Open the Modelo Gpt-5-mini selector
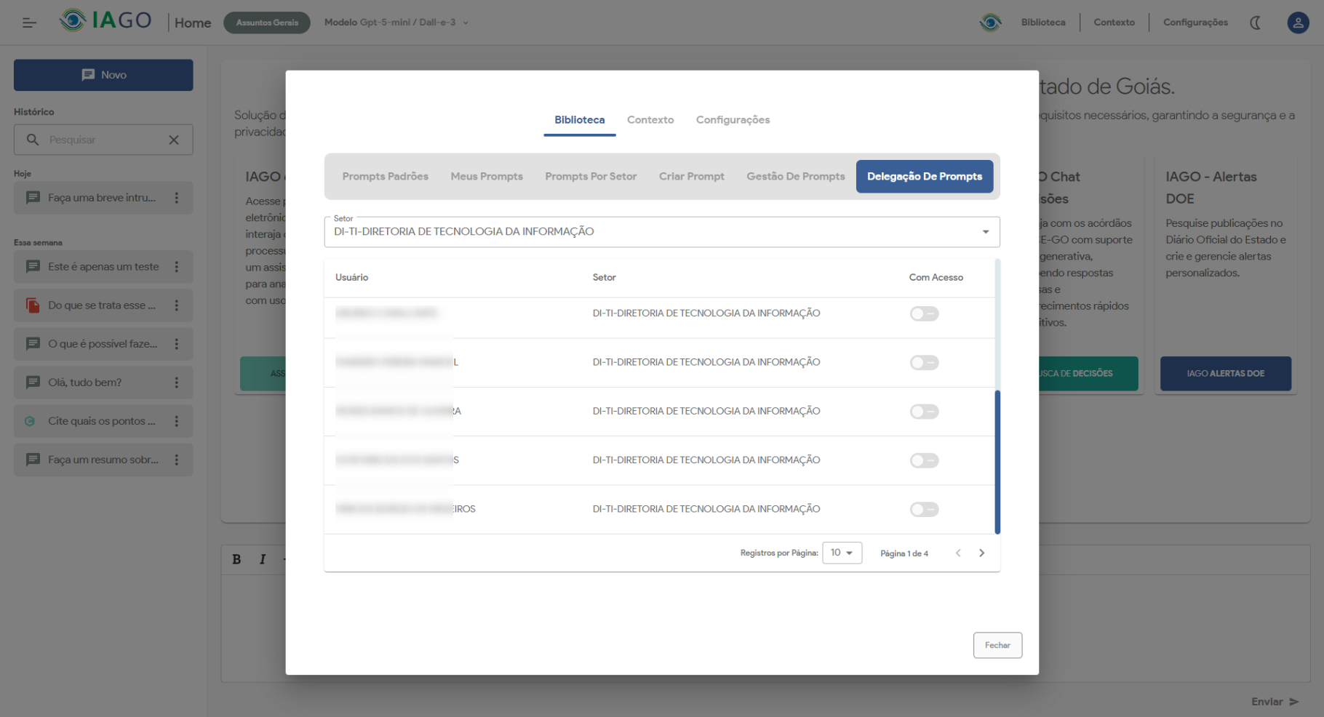The width and height of the screenshot is (1324, 717). click(x=396, y=23)
